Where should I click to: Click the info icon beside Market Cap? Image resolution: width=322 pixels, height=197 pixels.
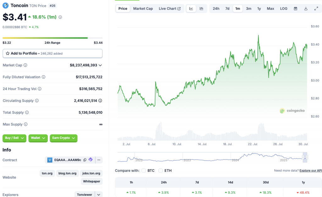coord(25,65)
